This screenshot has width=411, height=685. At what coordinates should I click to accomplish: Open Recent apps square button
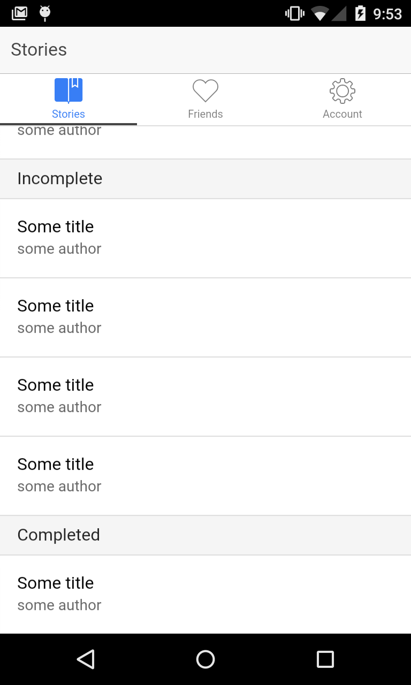325,659
